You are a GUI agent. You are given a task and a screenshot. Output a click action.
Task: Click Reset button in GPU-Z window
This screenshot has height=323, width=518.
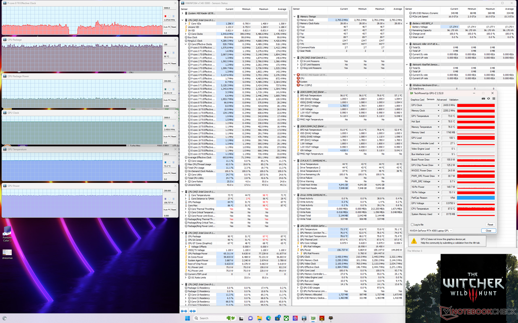click(x=490, y=224)
